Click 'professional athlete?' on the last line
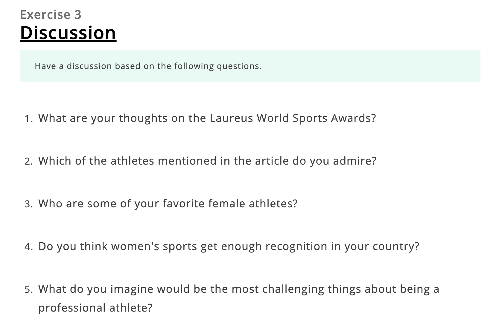Viewport: 499px width, 331px height. (95, 308)
